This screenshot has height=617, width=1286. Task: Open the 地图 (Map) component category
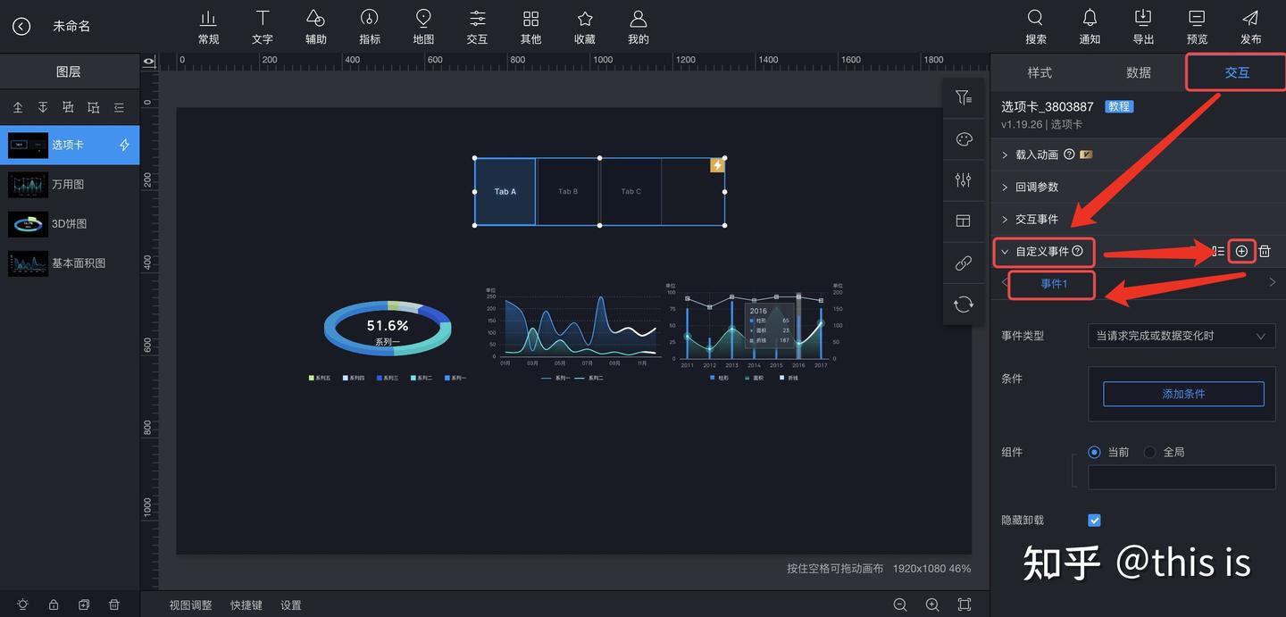click(x=422, y=25)
